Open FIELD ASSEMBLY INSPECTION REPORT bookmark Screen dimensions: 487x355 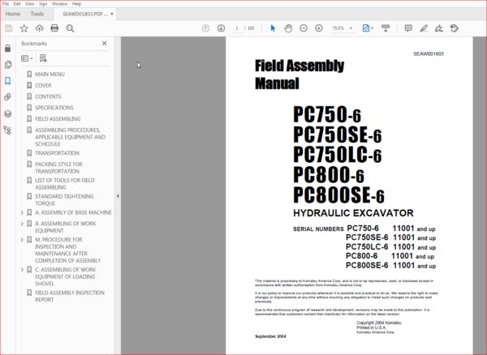[70, 296]
